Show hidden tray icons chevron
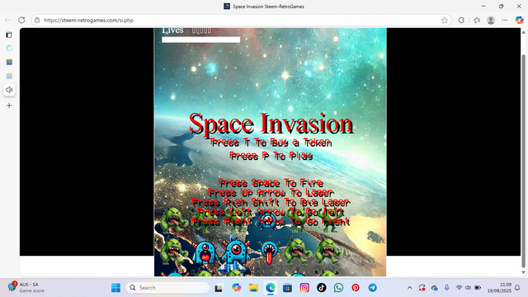Screen dimensions: 528x297 coord(409,288)
